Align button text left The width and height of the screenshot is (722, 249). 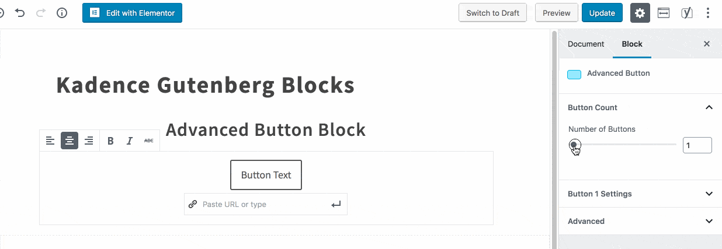point(50,141)
